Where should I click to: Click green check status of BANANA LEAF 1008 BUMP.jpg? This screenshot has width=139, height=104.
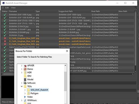(5, 18)
